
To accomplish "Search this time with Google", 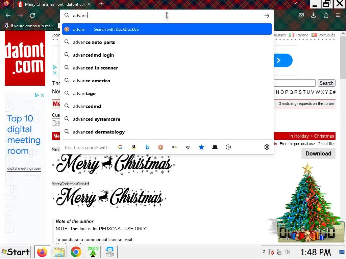I will [x=120, y=147].
